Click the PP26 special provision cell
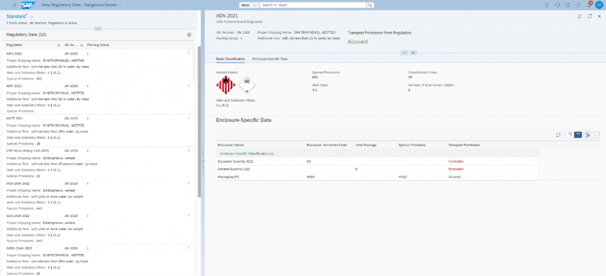606x276 pixels. tap(402, 177)
